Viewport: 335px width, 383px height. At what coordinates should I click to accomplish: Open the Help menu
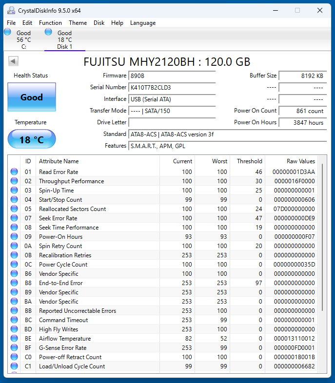pos(117,23)
